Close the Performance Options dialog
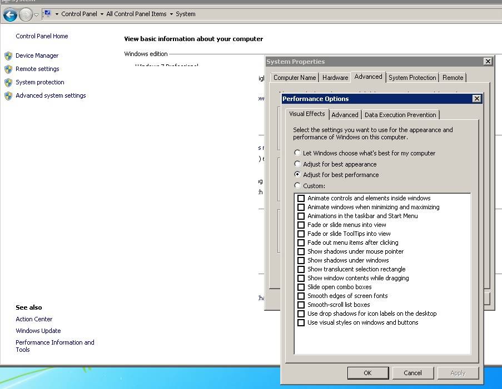Image resolution: width=502 pixels, height=389 pixels. coord(477,98)
